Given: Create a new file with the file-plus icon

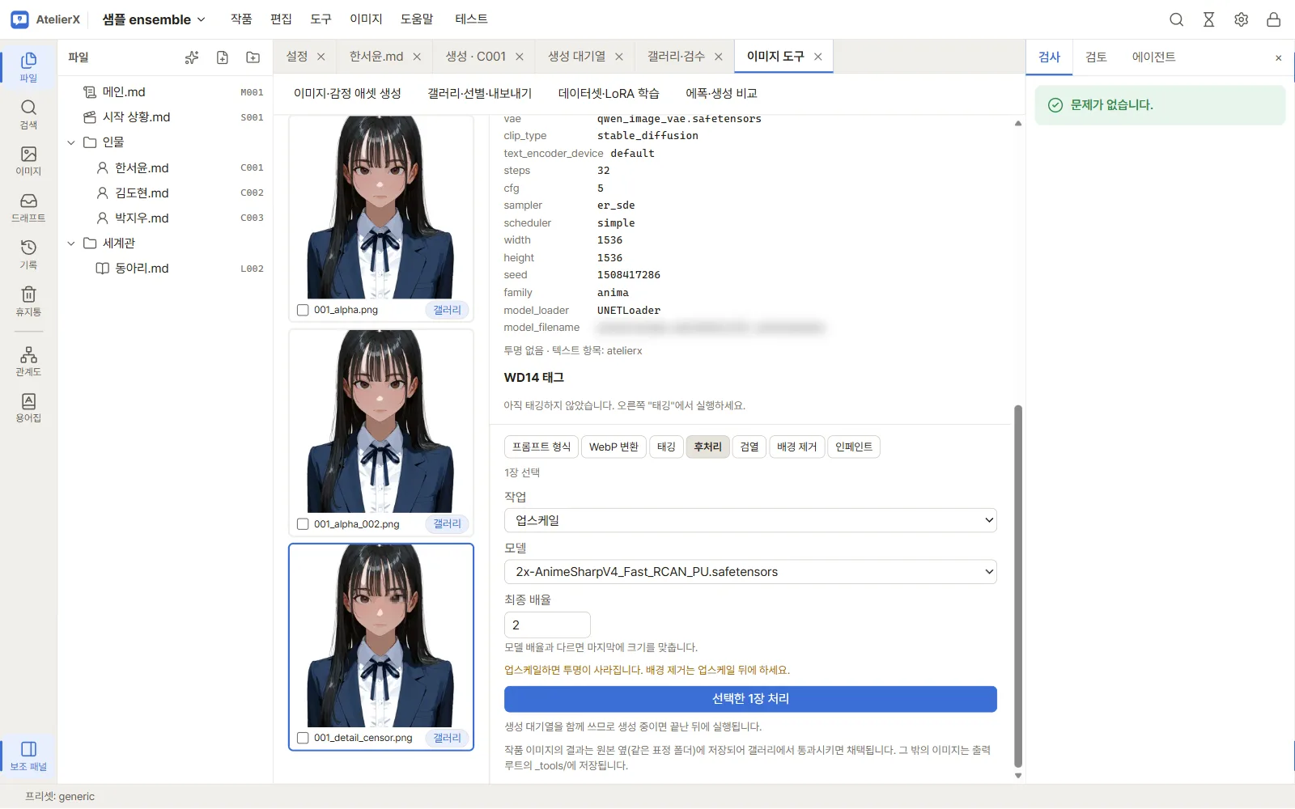Looking at the screenshot, I should click(223, 57).
